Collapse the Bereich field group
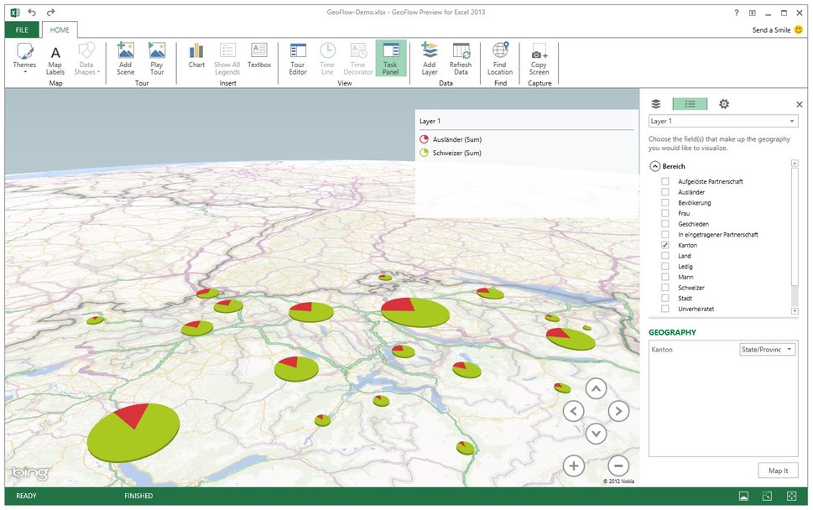Image resolution: width=813 pixels, height=510 pixels. tap(654, 167)
